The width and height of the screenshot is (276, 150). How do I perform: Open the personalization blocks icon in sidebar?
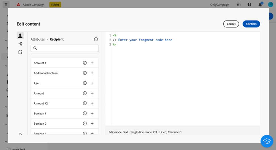click(20, 52)
